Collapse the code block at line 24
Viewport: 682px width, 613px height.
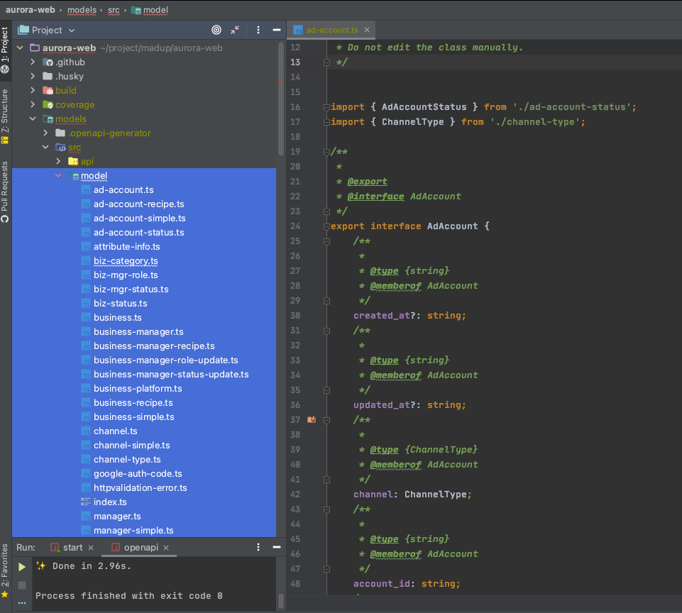coord(325,226)
